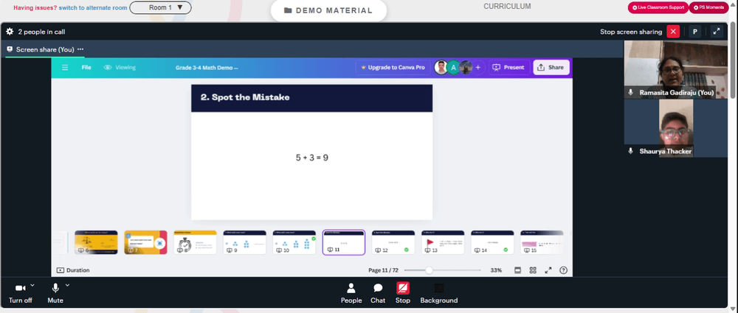Enter Canva fullscreen mode
This screenshot has height=313, width=738.
point(548,270)
